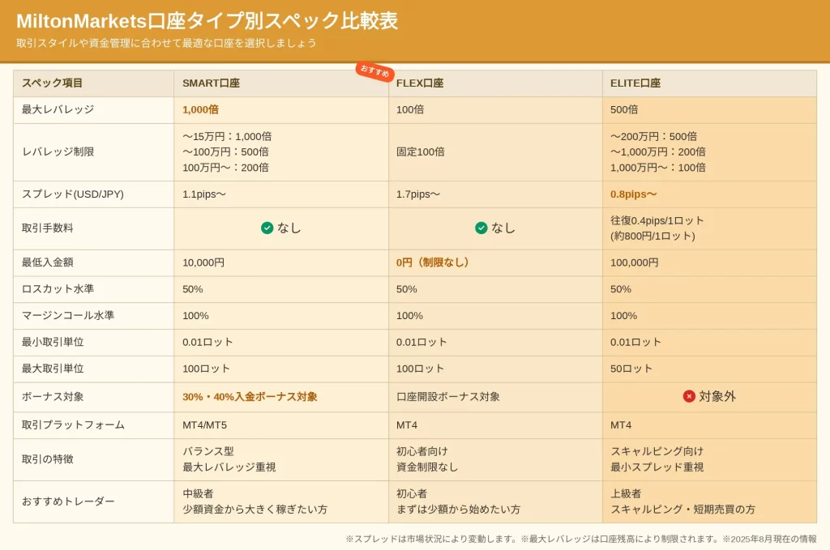This screenshot has width=830, height=550.
Task: Click the ロスカット水準 row label
Action: coord(58,289)
